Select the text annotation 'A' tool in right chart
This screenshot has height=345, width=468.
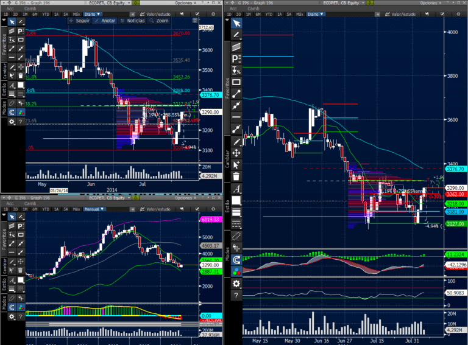point(236,188)
